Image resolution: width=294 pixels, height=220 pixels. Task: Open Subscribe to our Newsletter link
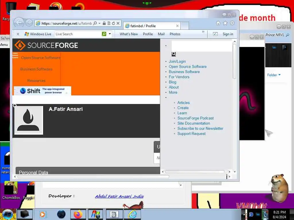(x=200, y=128)
